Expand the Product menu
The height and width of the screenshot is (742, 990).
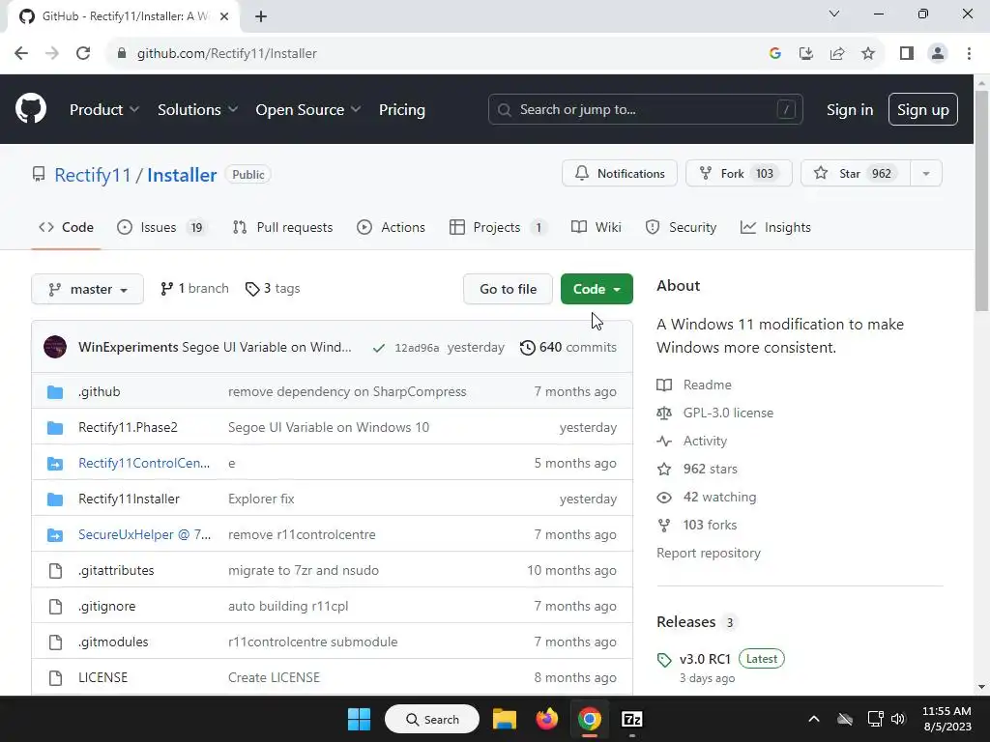[x=104, y=110]
